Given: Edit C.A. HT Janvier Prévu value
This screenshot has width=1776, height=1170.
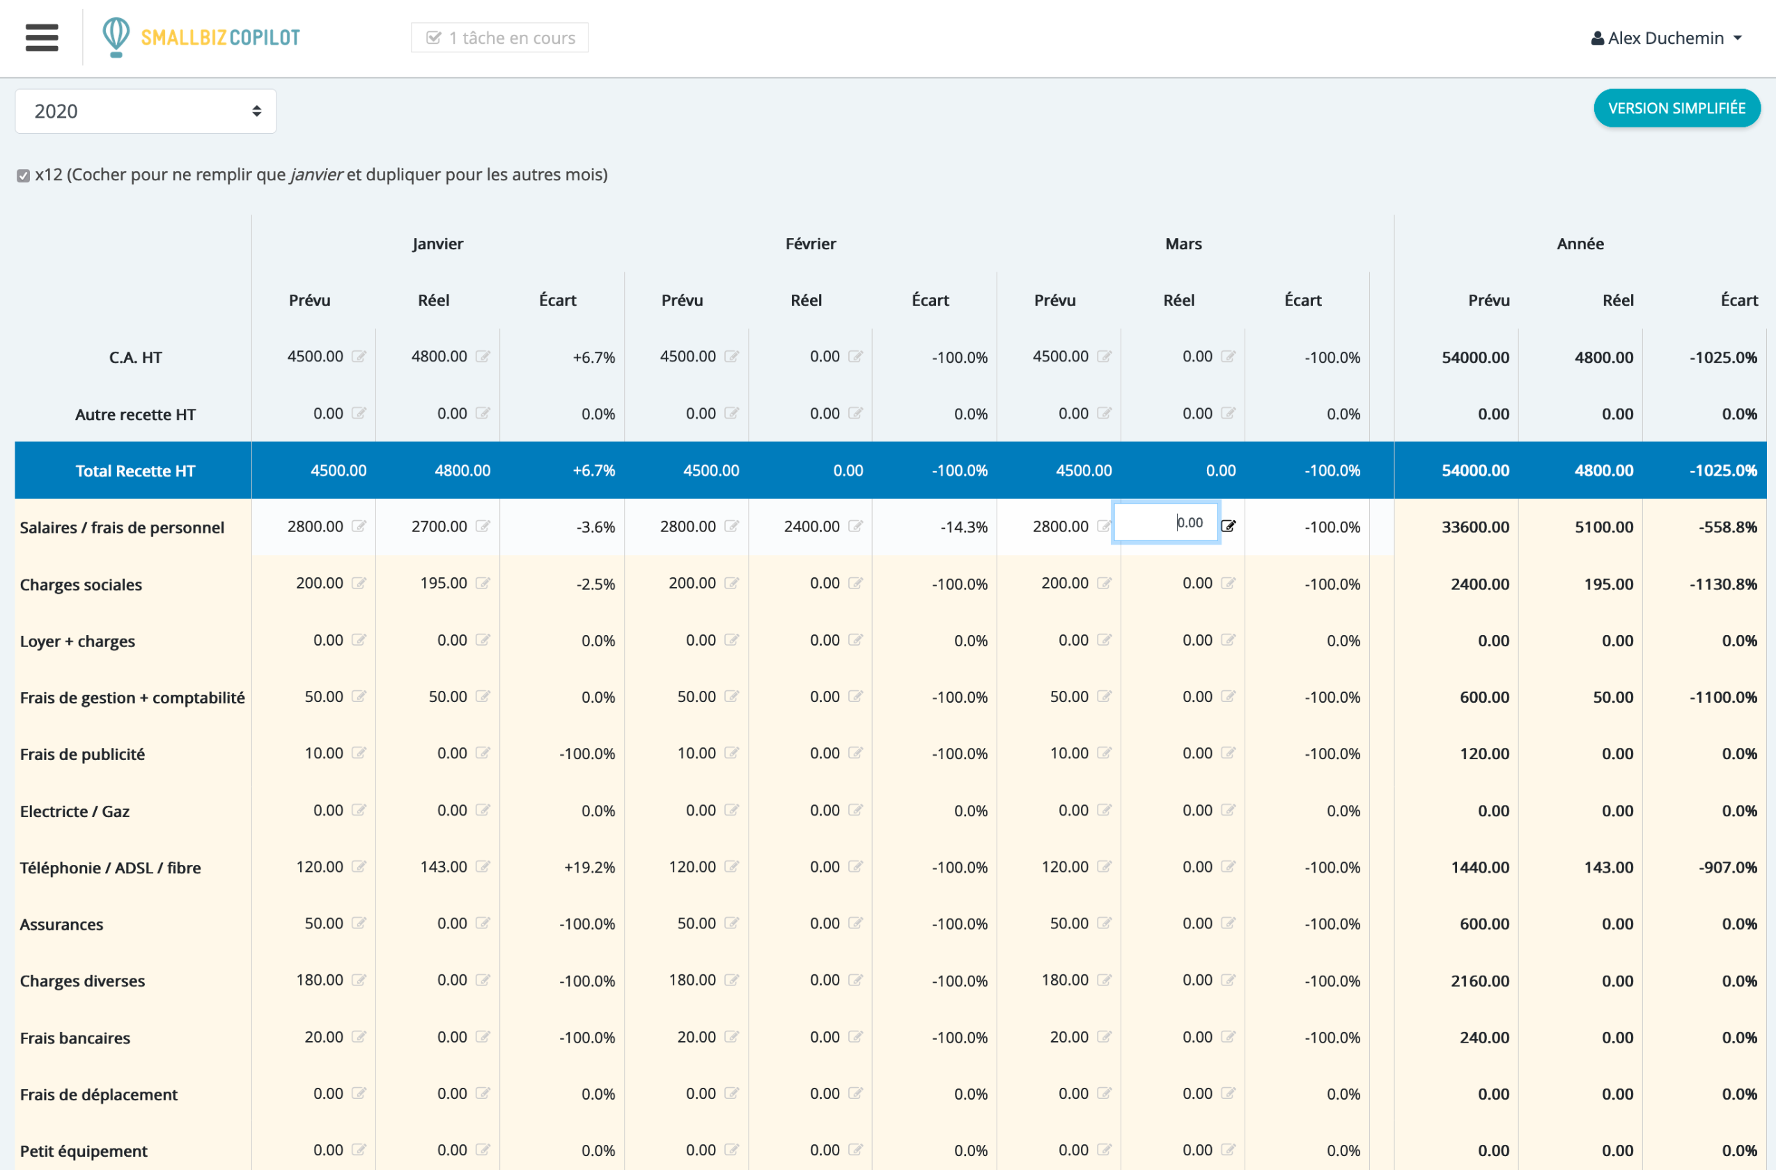Looking at the screenshot, I should tap(359, 357).
